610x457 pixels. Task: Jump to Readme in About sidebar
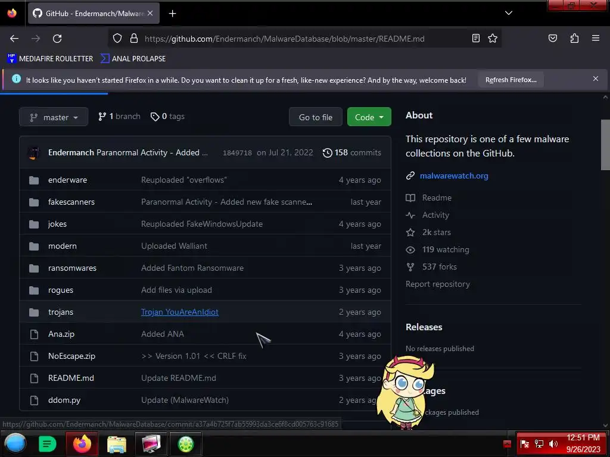437,198
